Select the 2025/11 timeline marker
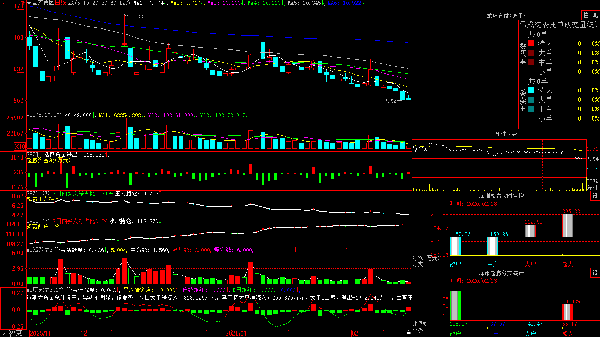This screenshot has height=337, width=600. [x=40, y=333]
